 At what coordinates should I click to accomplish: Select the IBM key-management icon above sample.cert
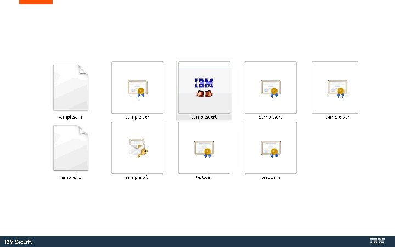204,87
